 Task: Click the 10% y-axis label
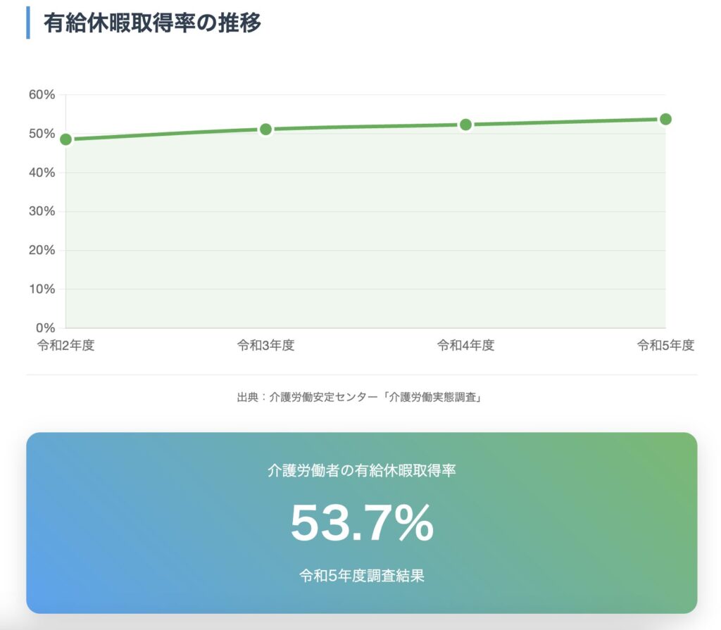(42, 289)
